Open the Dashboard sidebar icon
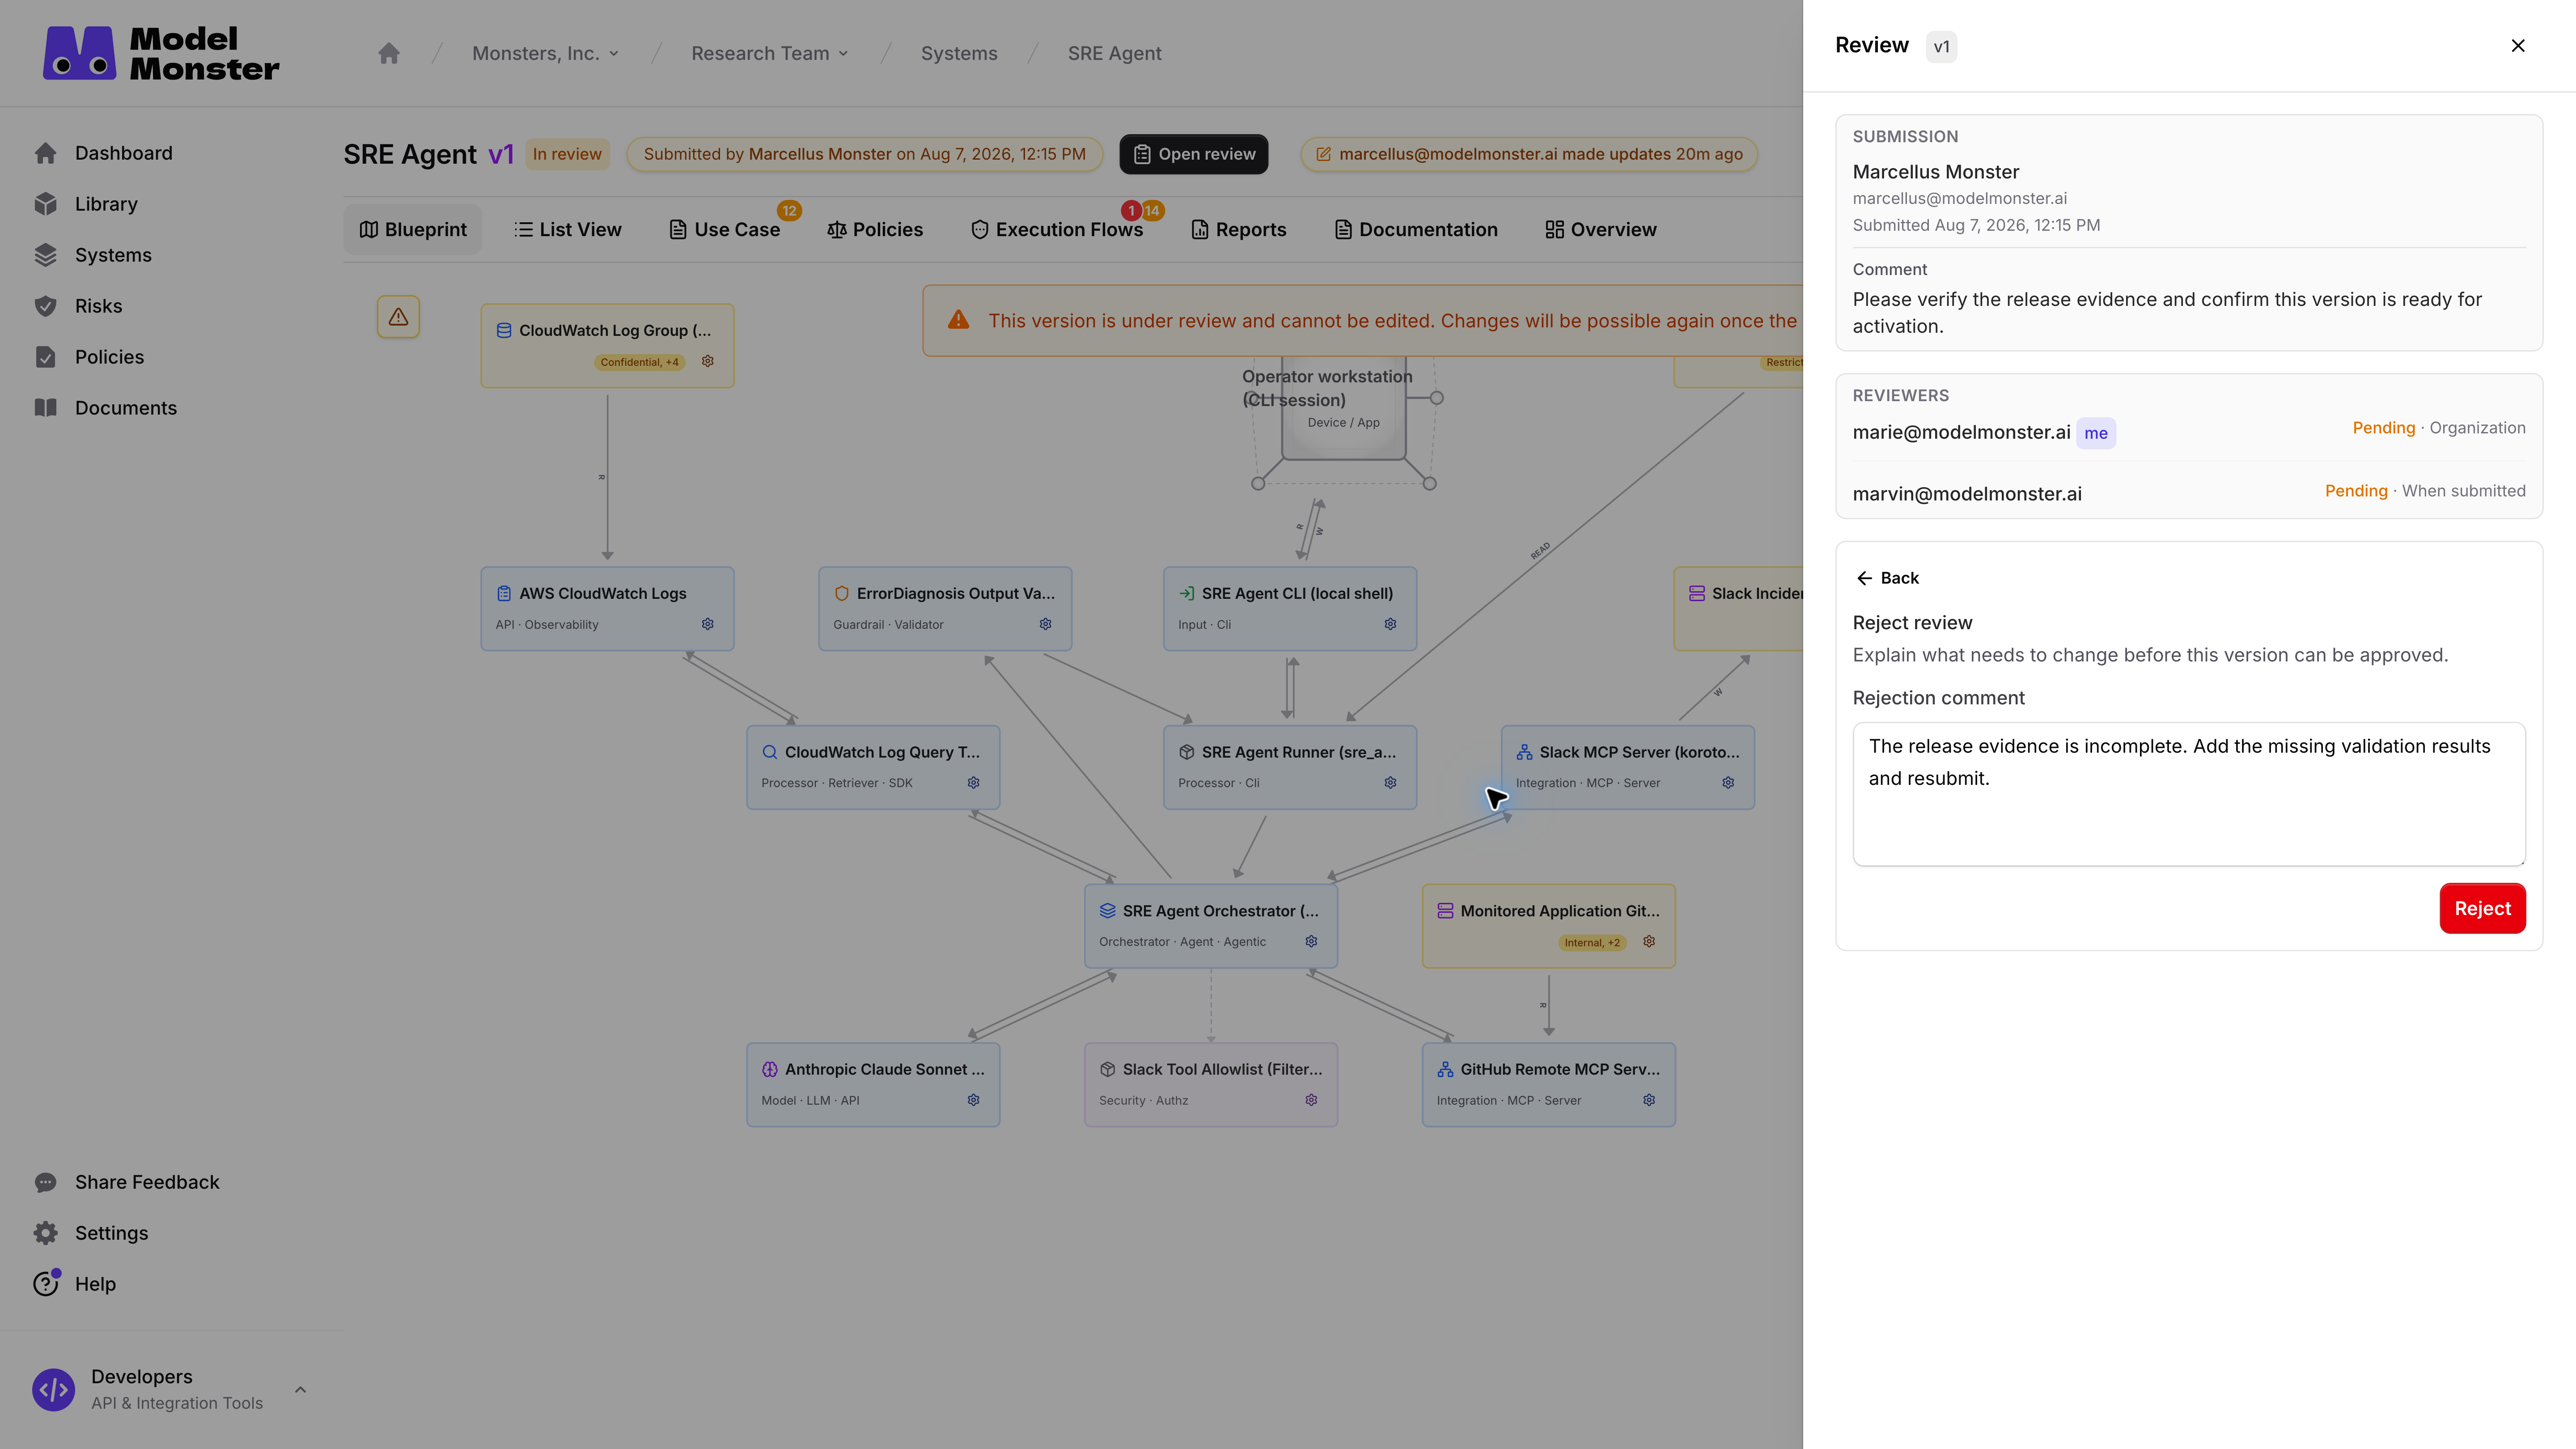 tap(45, 153)
